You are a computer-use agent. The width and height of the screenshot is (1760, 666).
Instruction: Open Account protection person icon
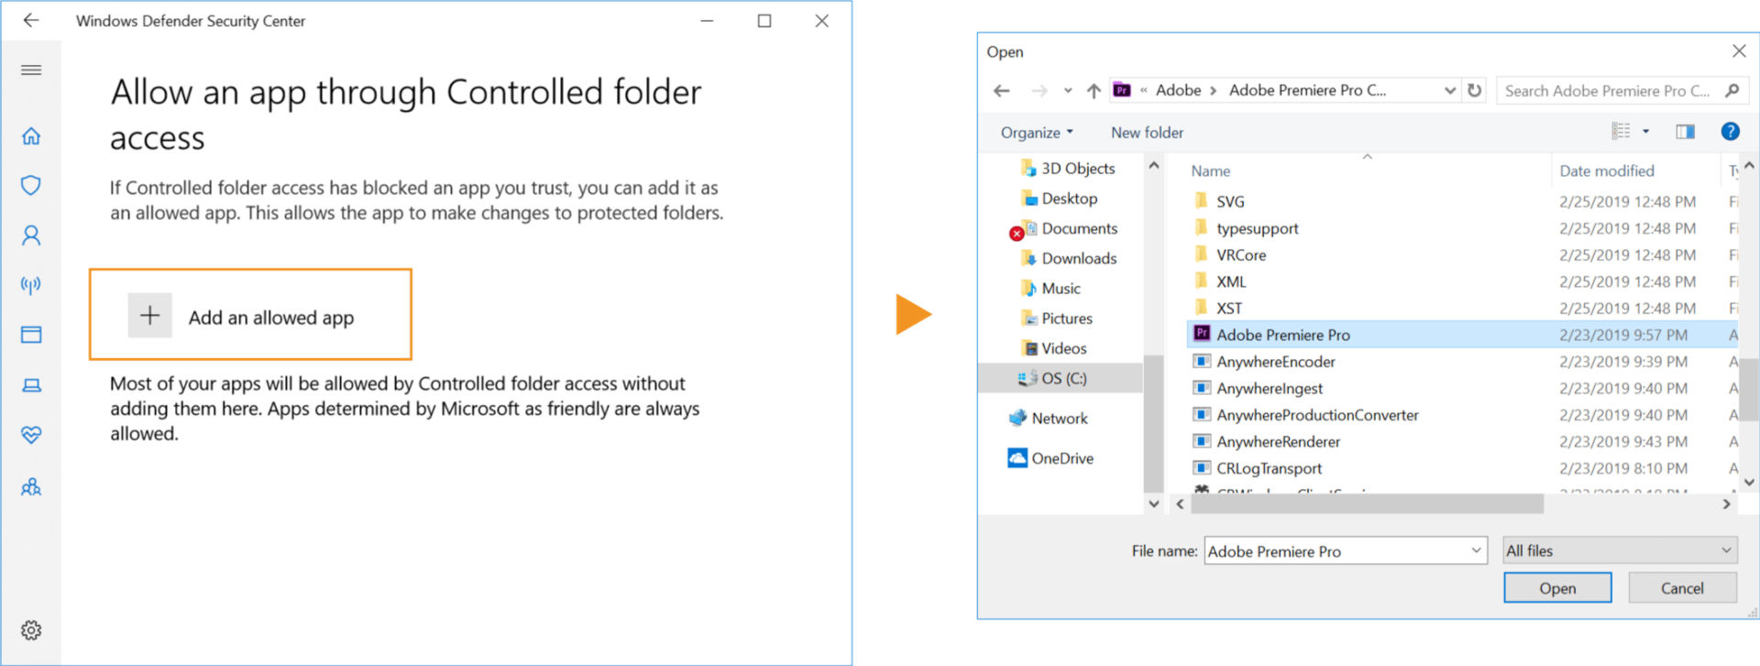[x=31, y=235]
